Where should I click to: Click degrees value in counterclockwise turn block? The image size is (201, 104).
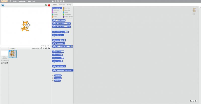coord(66,27)
